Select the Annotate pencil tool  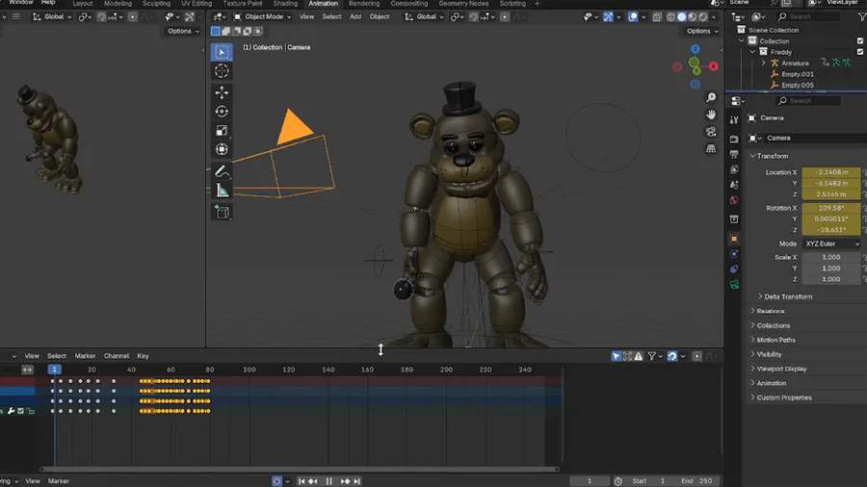coord(222,171)
